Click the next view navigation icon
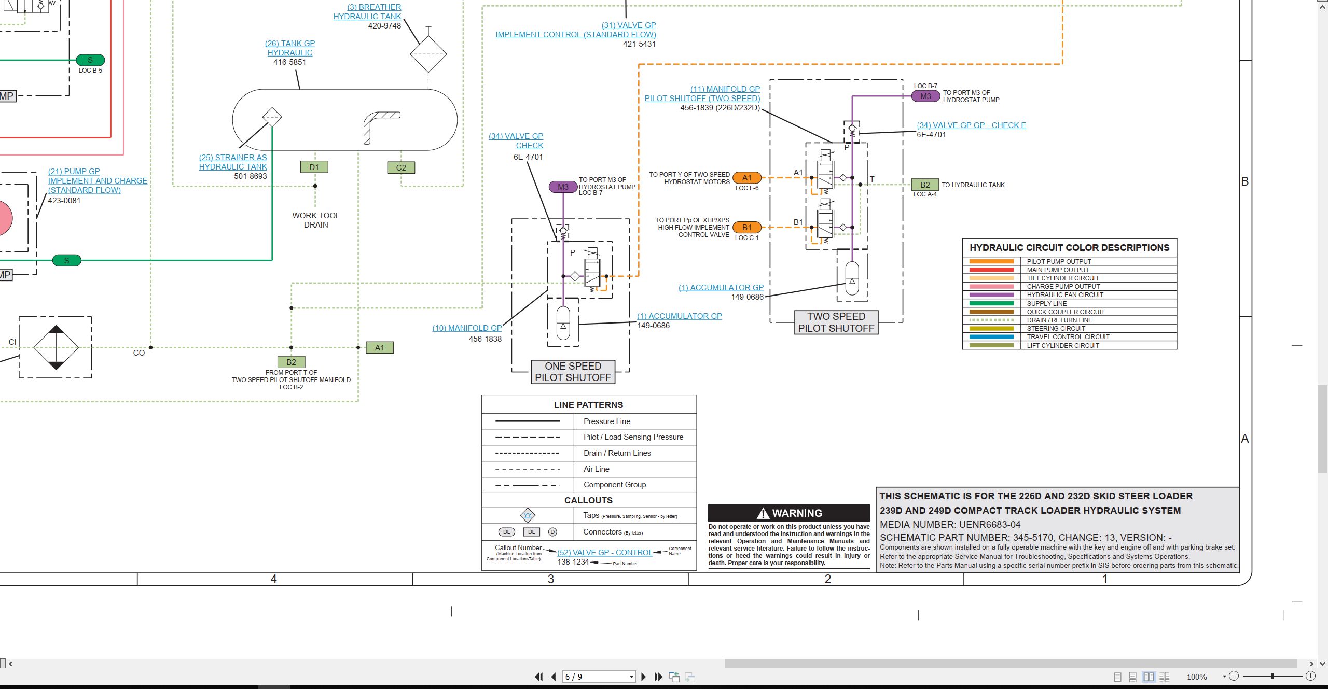Image resolution: width=1328 pixels, height=689 pixels. click(690, 677)
